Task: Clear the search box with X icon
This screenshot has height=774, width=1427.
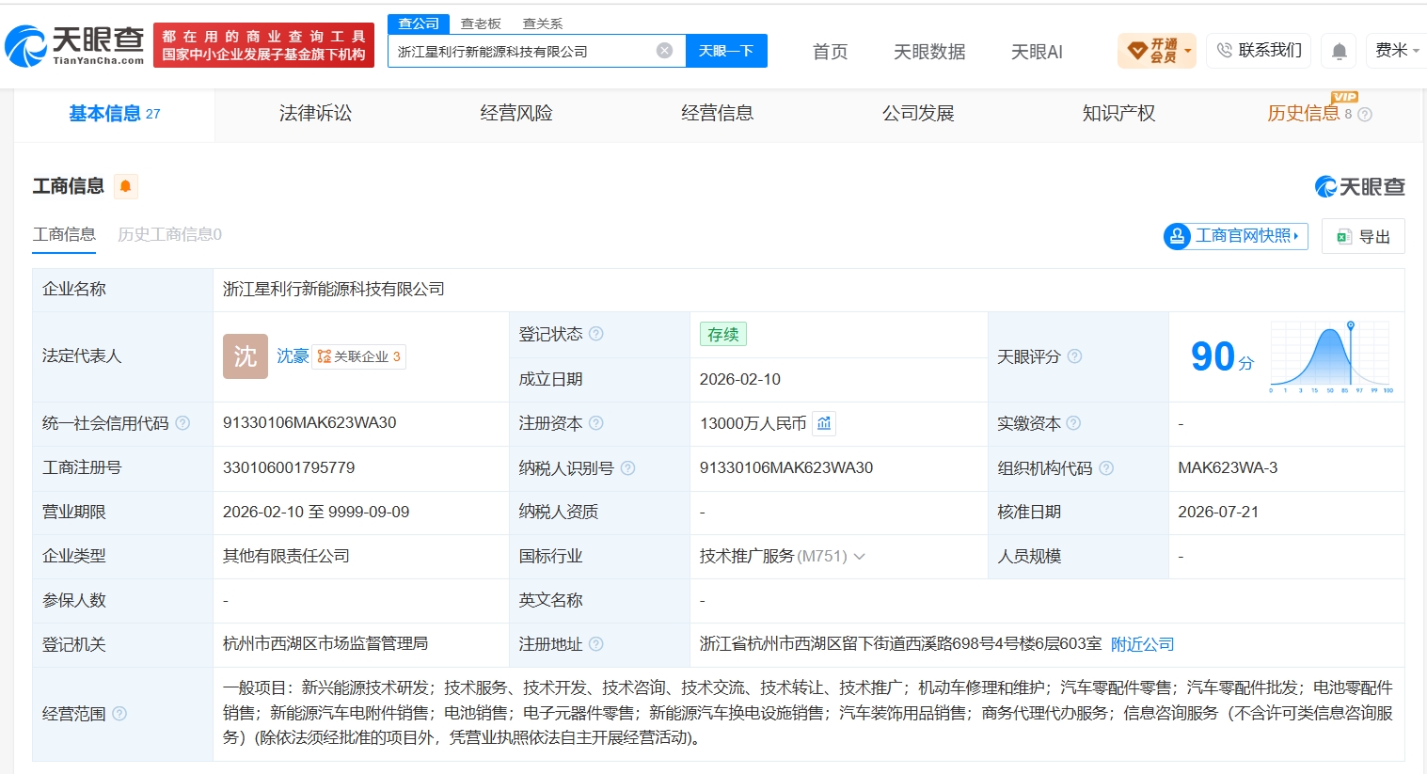Action: coord(664,51)
